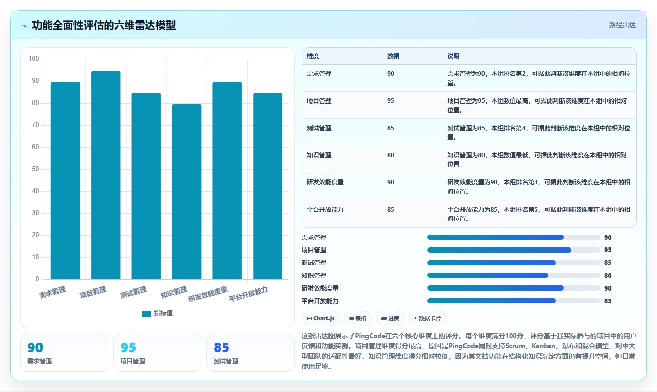Click the 测试管理 progress bar
Viewport: 657px width, 392px height.
coord(513,263)
